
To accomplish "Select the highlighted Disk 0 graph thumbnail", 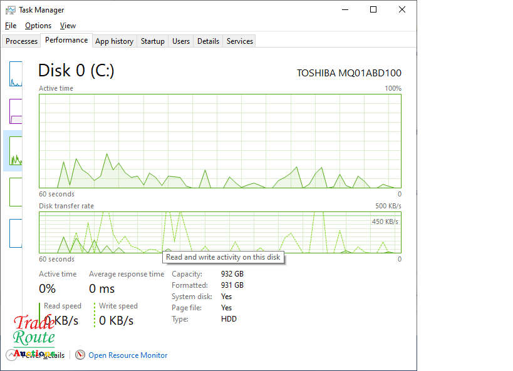I will coord(16,151).
